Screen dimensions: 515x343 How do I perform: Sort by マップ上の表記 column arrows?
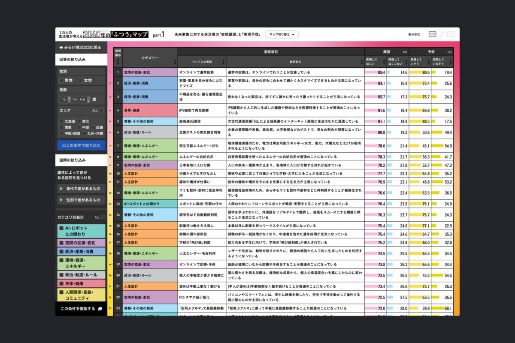[223, 62]
